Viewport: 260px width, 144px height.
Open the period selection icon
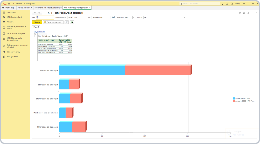point(114,17)
